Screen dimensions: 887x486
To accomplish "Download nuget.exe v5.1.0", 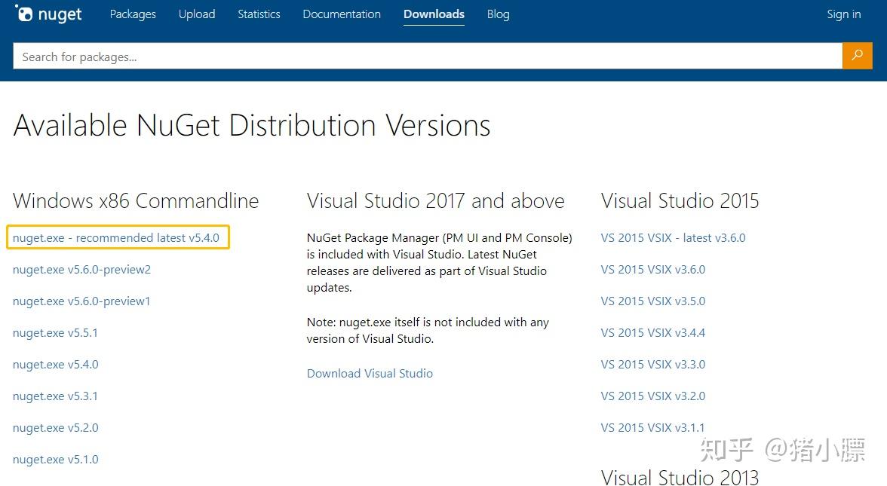I will 55,460.
